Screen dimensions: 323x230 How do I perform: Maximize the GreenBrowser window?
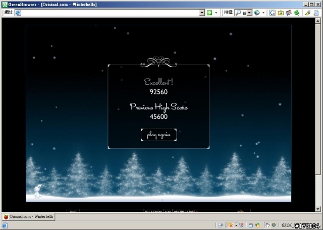pyautogui.click(x=311, y=5)
